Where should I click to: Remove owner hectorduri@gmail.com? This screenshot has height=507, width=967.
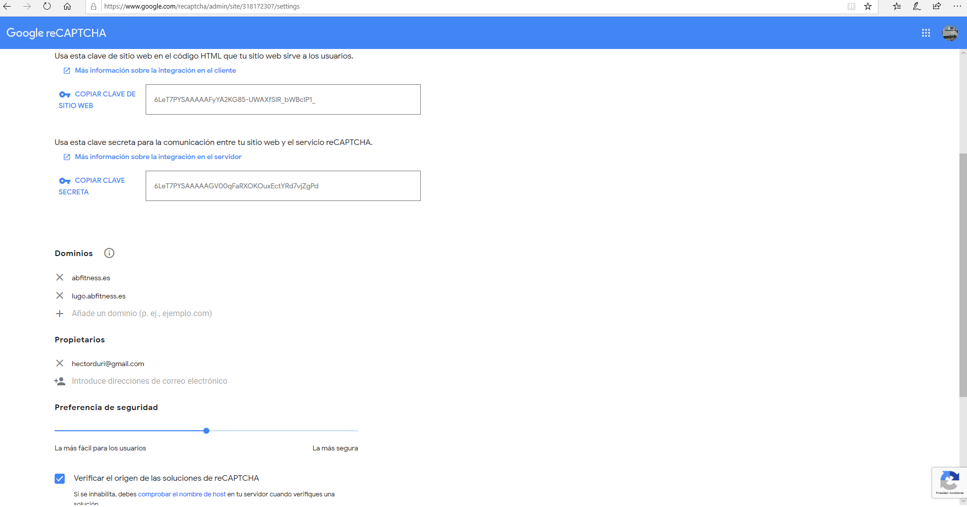[x=60, y=363]
